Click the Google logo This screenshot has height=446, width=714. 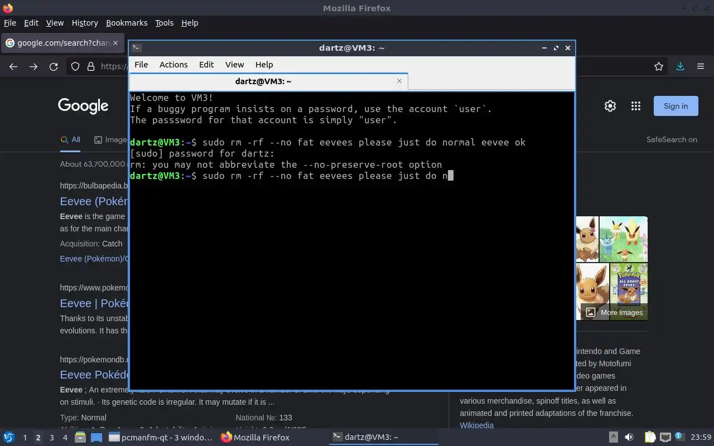point(83,106)
